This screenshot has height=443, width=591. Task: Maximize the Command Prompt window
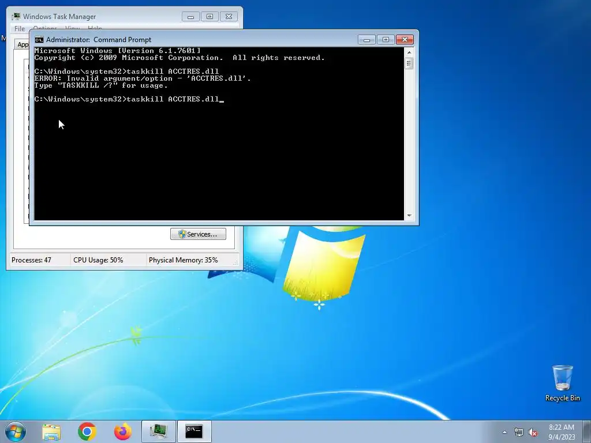[x=386, y=40]
